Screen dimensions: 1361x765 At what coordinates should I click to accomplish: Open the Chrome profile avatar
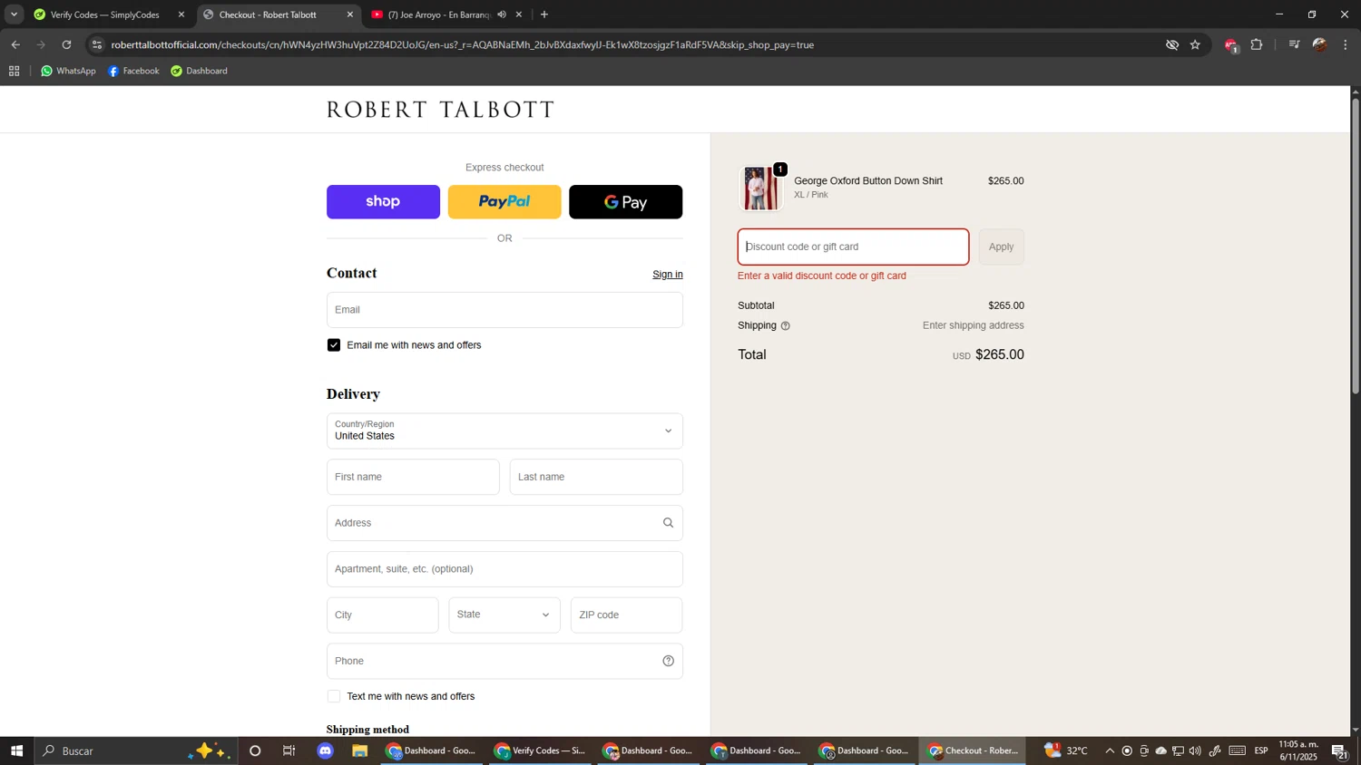pos(1320,44)
